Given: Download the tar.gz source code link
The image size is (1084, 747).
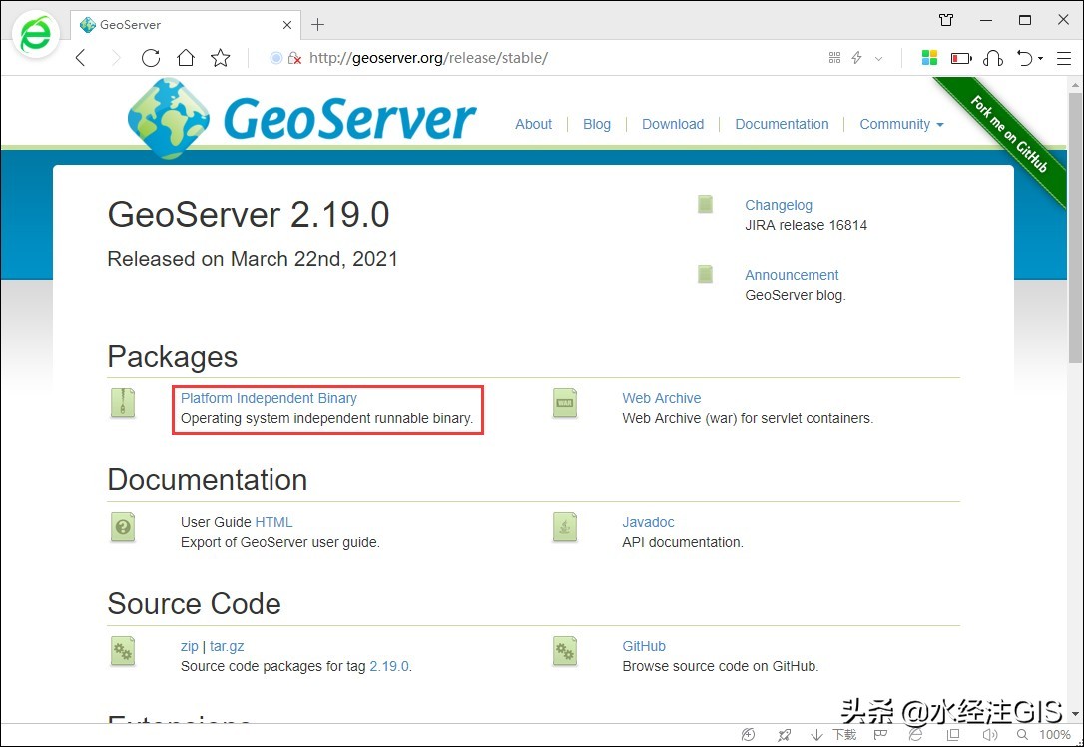Looking at the screenshot, I should 227,647.
